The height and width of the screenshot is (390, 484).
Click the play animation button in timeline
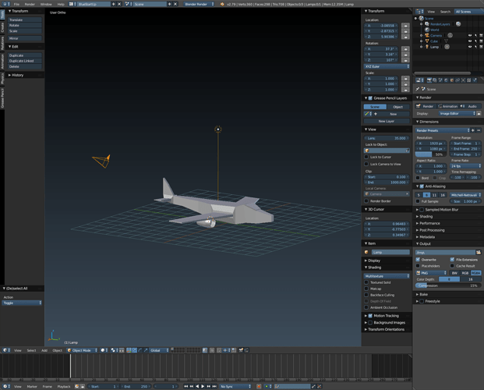coord(203,386)
